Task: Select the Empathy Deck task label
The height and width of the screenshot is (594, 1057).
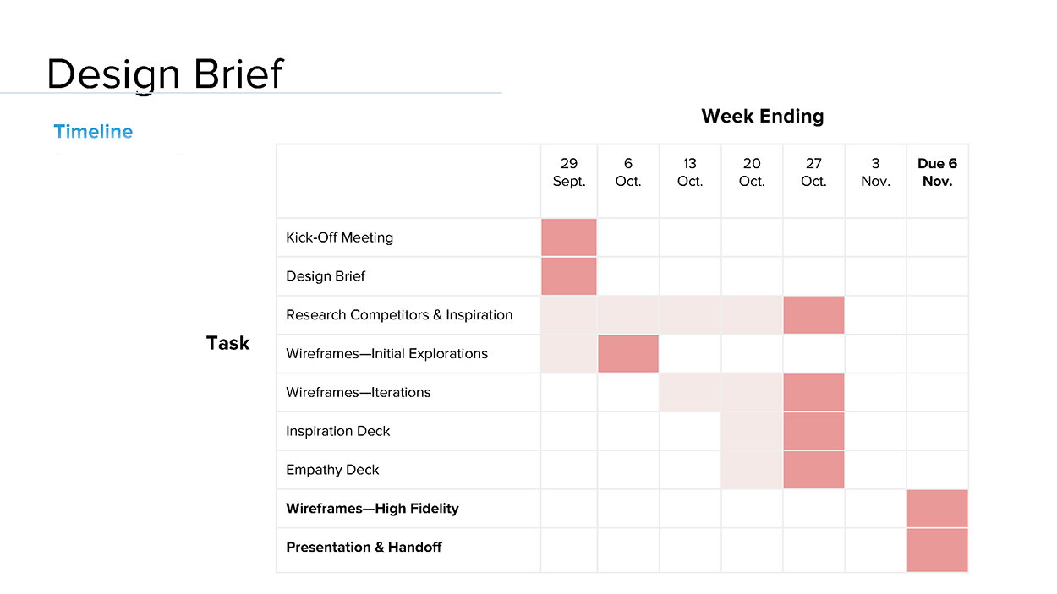Action: 332,470
